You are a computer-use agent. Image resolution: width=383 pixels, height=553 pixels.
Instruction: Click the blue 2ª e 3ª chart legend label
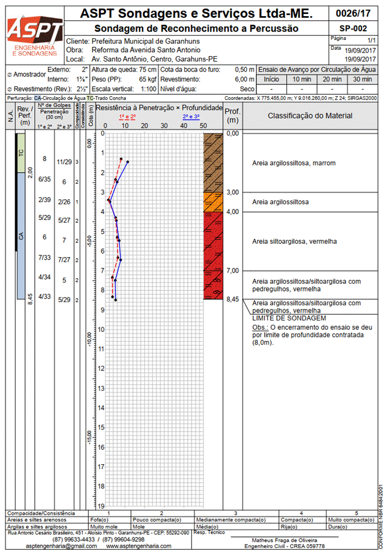click(x=191, y=117)
